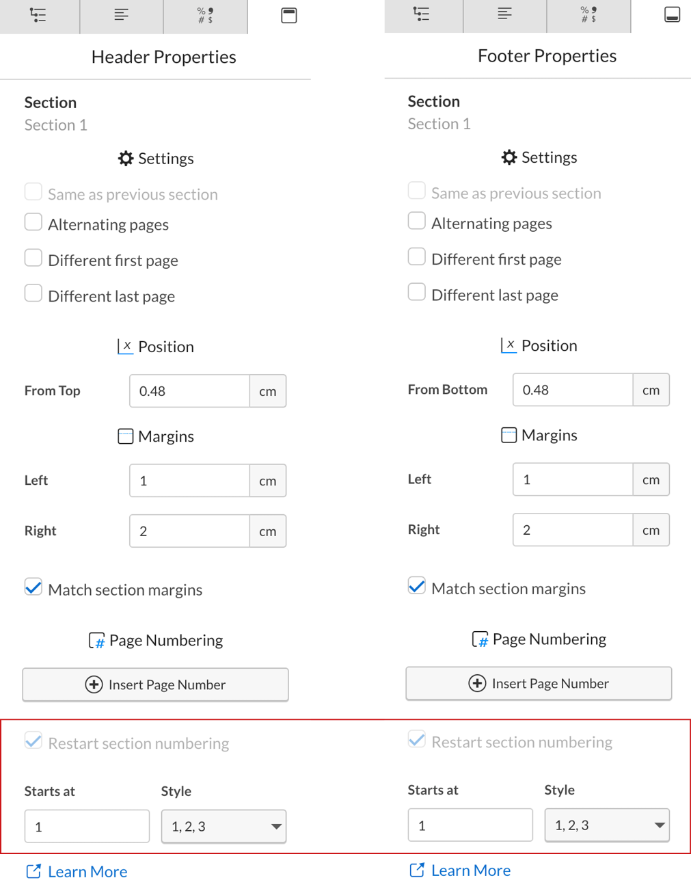Open the footer numbering Style dropdown

click(x=607, y=825)
